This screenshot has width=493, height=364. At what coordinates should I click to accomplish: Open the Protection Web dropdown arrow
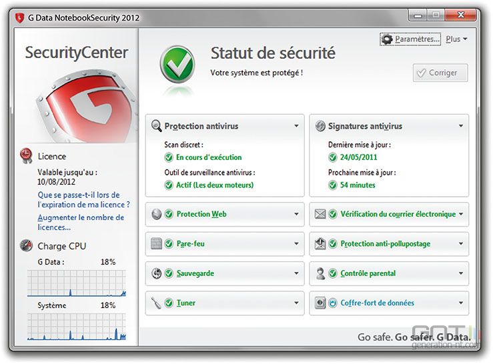coord(296,214)
